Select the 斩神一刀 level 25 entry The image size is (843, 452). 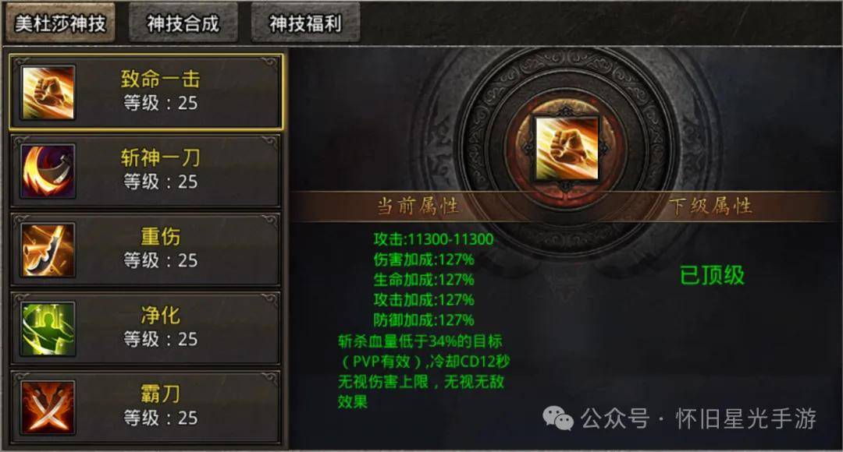(x=146, y=171)
